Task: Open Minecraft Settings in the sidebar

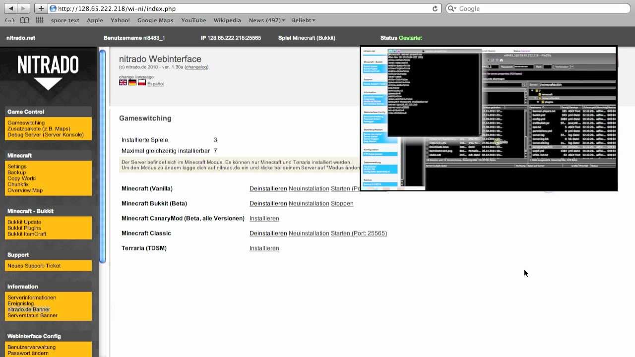Action: (17, 167)
